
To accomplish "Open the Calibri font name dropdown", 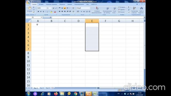I will [x=46, y=8].
